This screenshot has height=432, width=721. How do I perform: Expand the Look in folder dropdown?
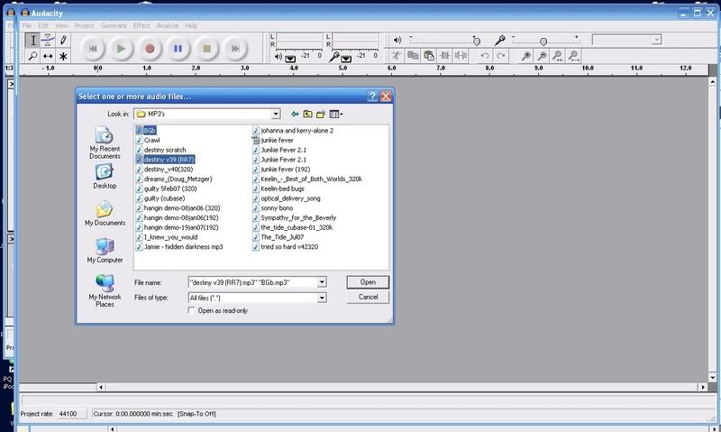coord(275,115)
